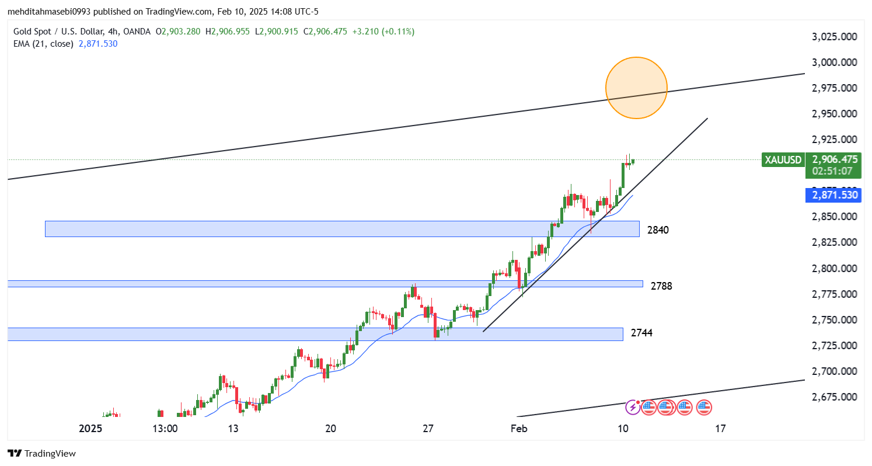Click the 2,850.000 price axis label
Screen dimensions: 872x466
pos(835,217)
